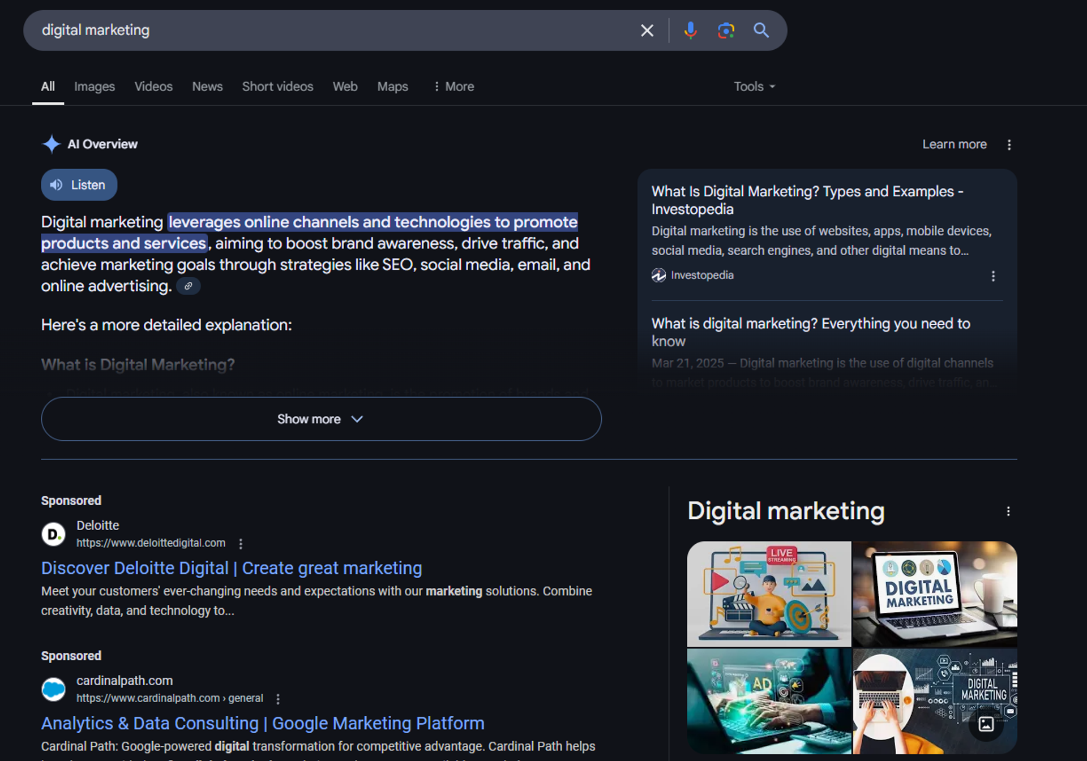
Task: Click the Investopedia source name label
Action: tap(702, 276)
